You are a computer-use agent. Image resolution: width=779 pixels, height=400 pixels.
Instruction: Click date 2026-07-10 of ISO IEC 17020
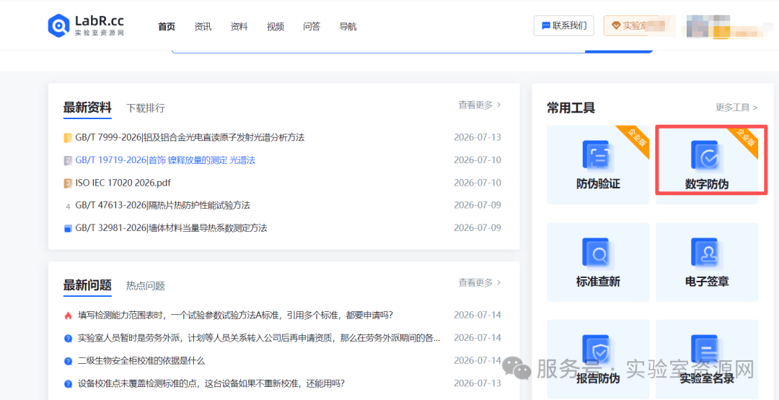pos(477,183)
